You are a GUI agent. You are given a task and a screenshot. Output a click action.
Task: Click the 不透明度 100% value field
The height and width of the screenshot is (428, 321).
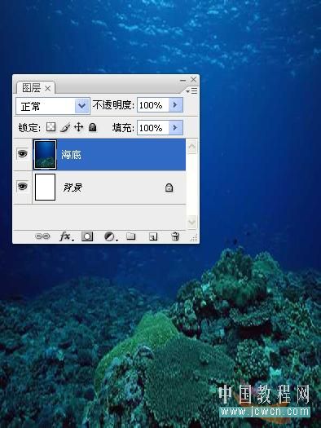tap(152, 105)
